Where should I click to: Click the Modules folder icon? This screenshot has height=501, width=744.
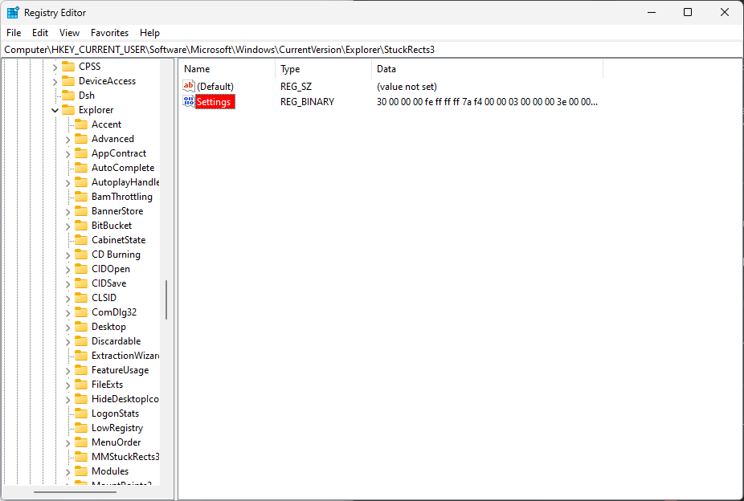coord(81,470)
